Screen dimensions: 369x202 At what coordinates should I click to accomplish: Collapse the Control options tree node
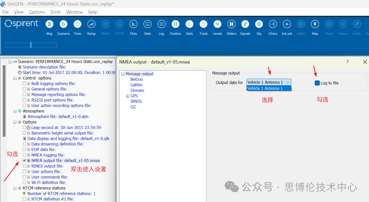coord(15,78)
